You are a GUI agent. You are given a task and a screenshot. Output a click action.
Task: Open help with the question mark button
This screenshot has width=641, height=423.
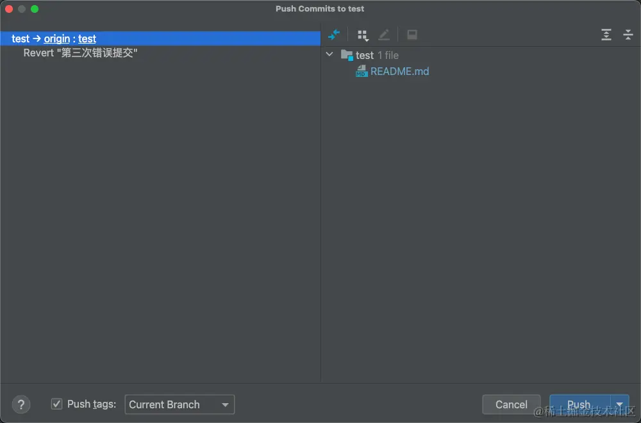point(21,404)
